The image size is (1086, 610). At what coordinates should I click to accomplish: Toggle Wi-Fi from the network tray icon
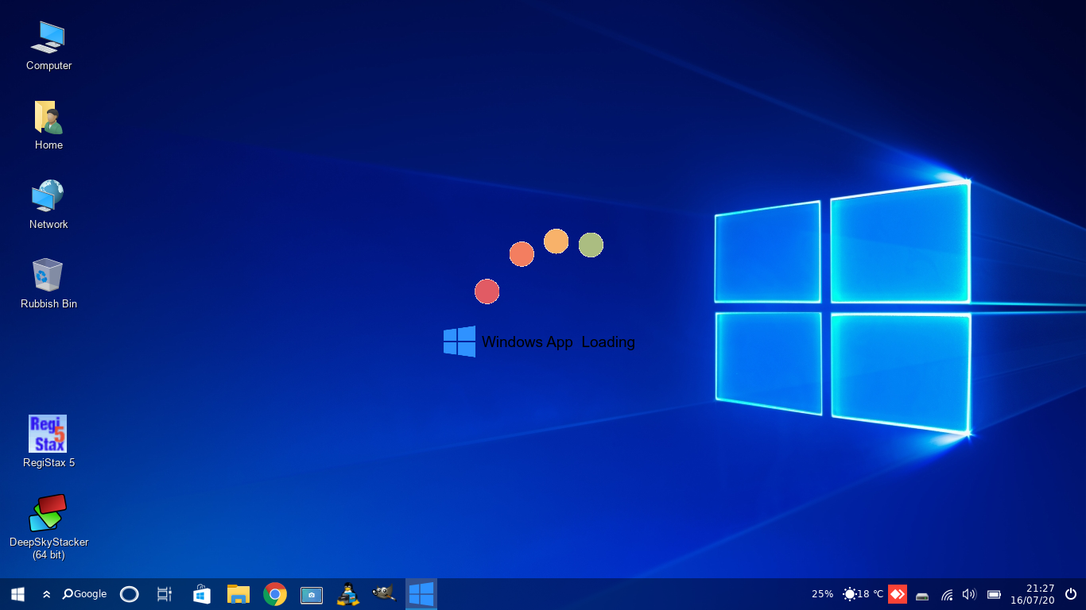tap(946, 593)
